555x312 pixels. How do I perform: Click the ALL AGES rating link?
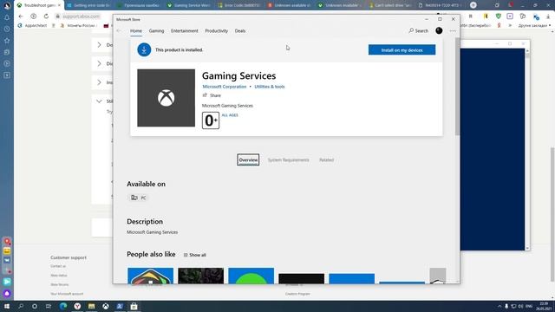[x=230, y=115]
